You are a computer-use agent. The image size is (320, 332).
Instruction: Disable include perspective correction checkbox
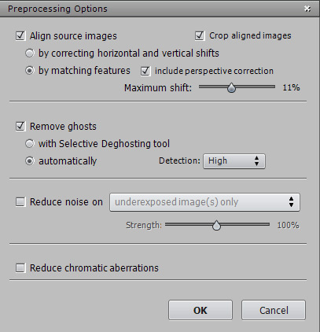145,71
